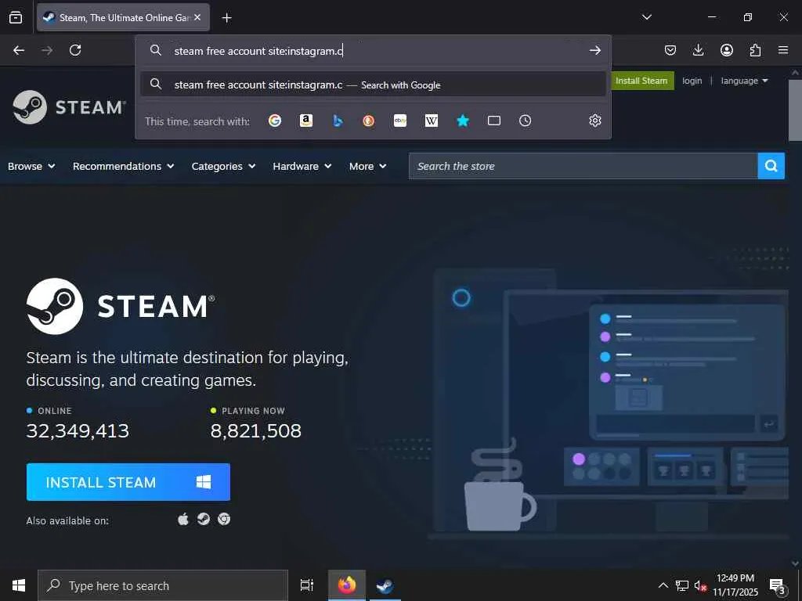Search this time with Amazon icon

[306, 121]
